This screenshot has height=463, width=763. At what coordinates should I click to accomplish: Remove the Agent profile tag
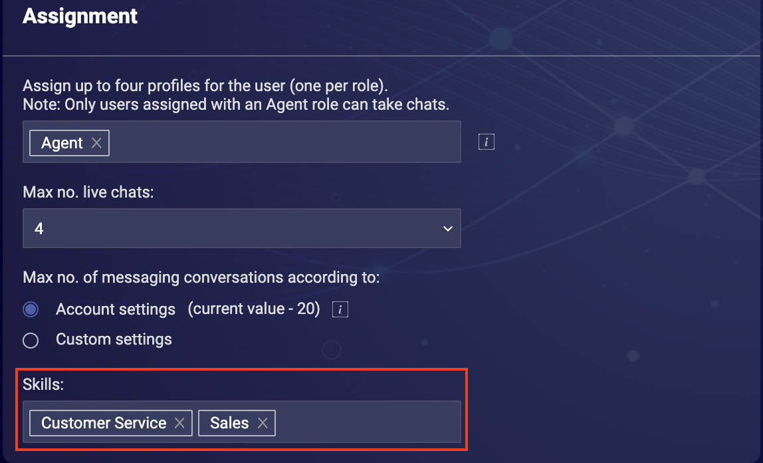pos(96,142)
